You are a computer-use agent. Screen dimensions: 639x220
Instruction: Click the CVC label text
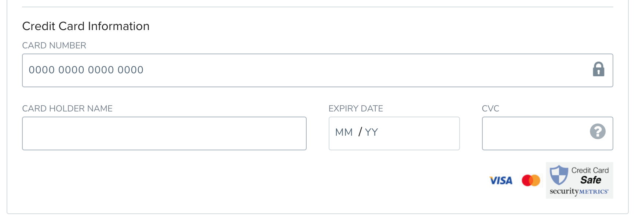(490, 109)
